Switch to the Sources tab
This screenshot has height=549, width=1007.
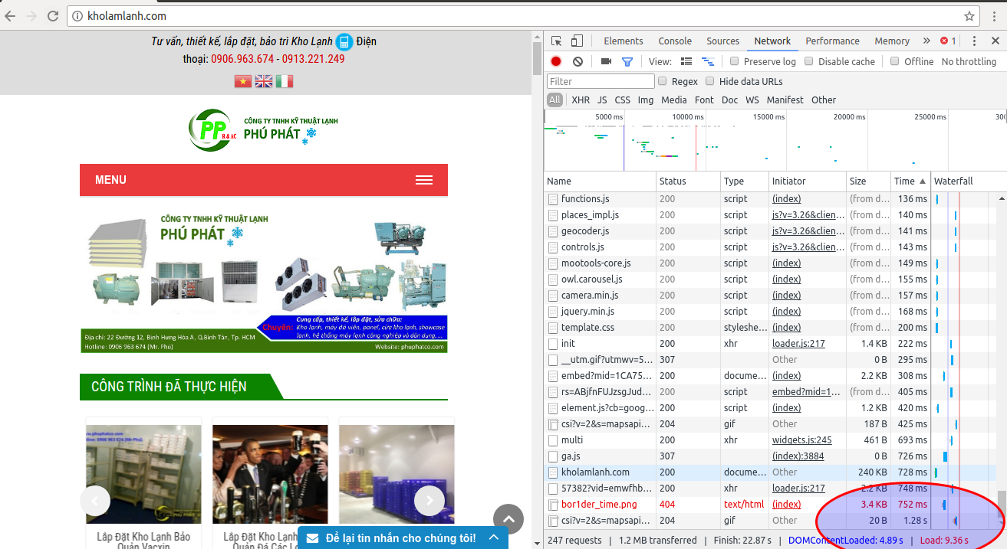[x=723, y=41]
